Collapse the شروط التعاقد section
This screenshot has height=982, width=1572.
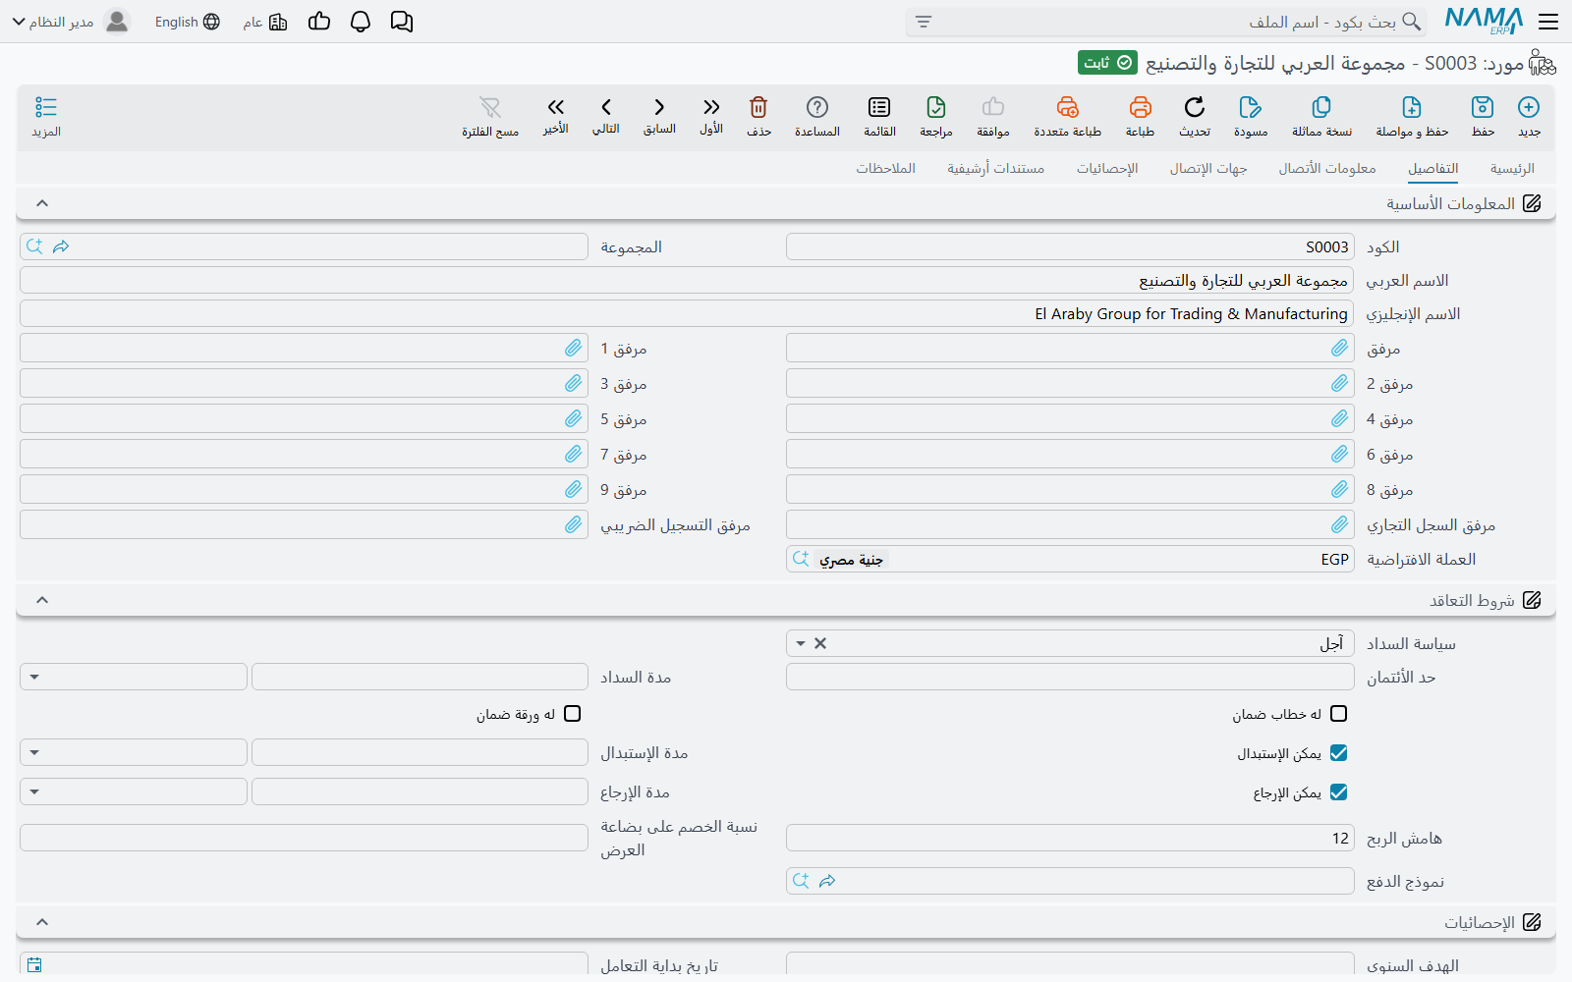(x=42, y=600)
